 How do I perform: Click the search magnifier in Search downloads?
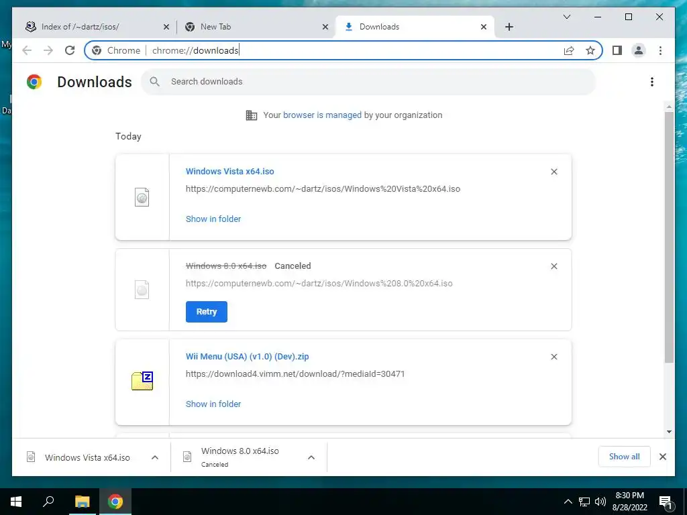(155, 81)
